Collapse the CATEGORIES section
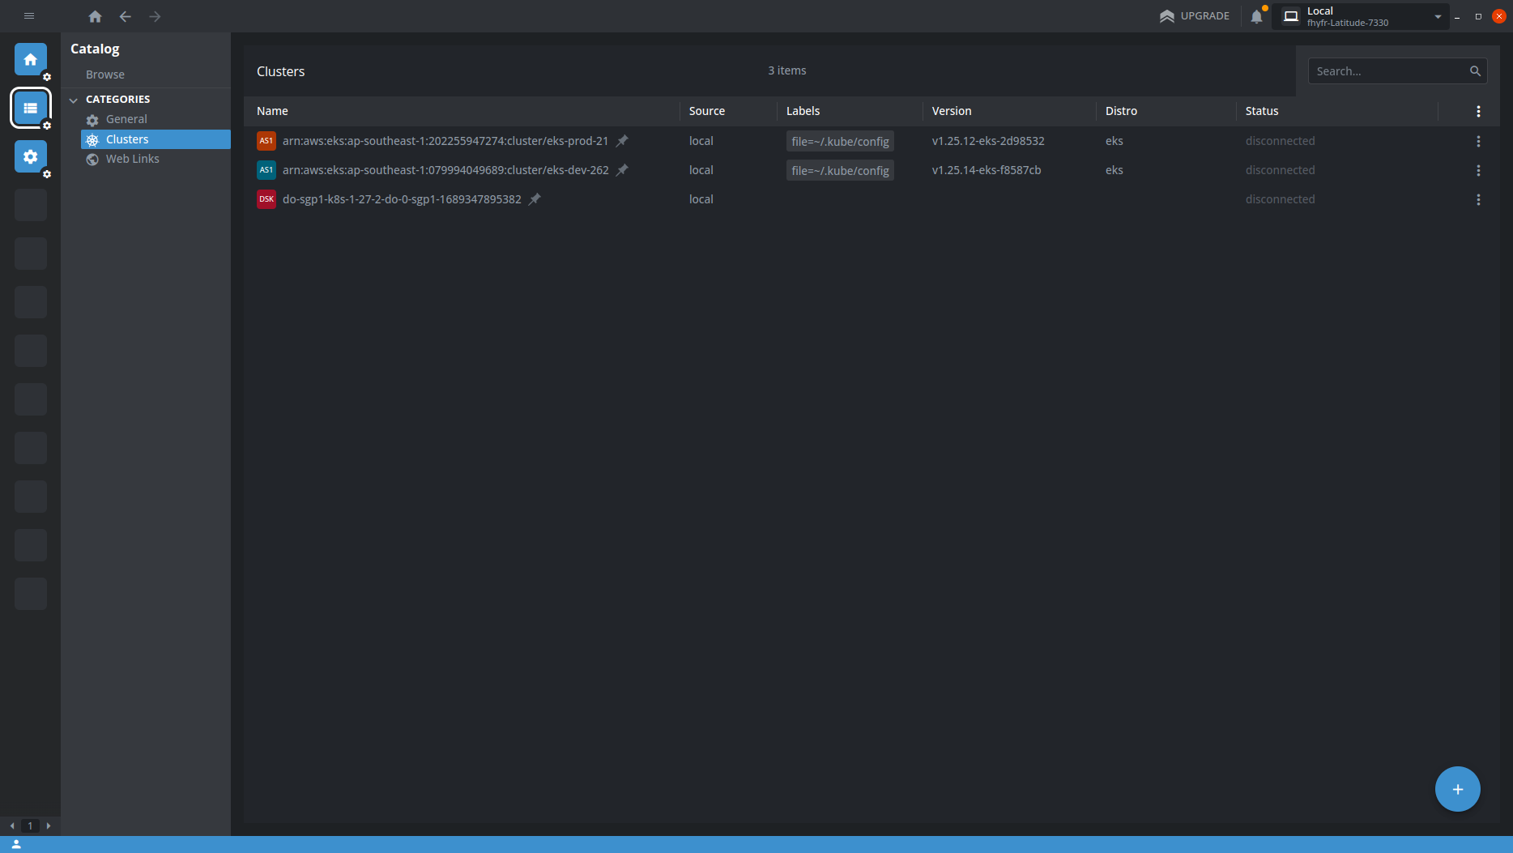The width and height of the screenshot is (1513, 853). click(x=74, y=100)
